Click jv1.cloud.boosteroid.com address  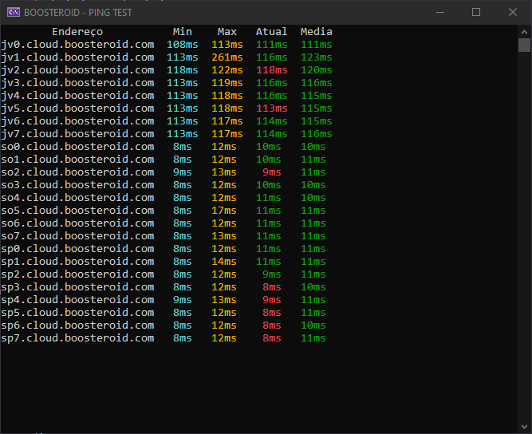[x=77, y=57]
